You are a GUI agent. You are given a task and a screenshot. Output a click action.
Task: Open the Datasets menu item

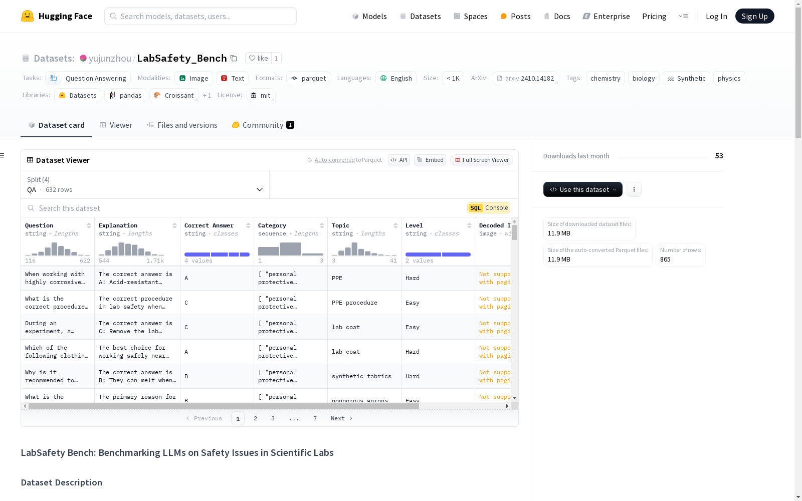pos(420,16)
